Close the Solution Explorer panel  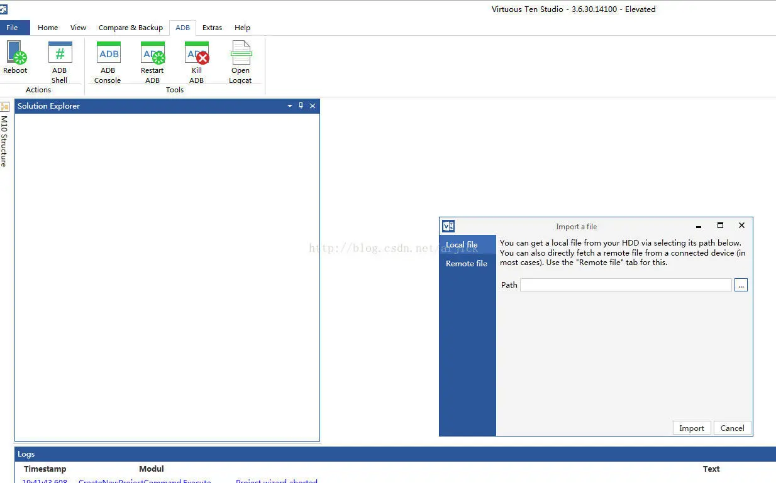click(313, 106)
